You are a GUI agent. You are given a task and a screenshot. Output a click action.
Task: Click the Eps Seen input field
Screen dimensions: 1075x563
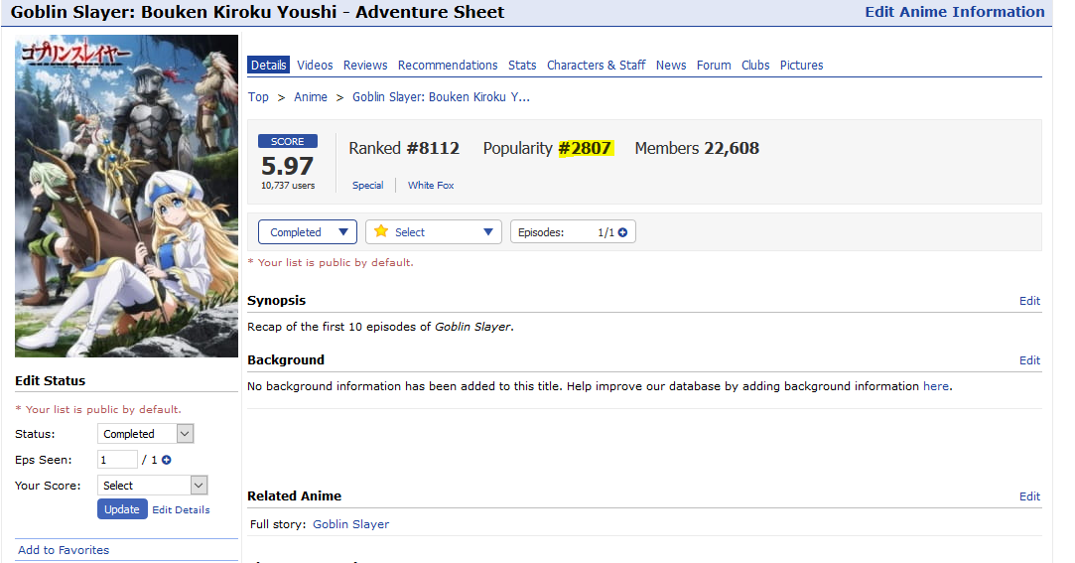pyautogui.click(x=117, y=460)
